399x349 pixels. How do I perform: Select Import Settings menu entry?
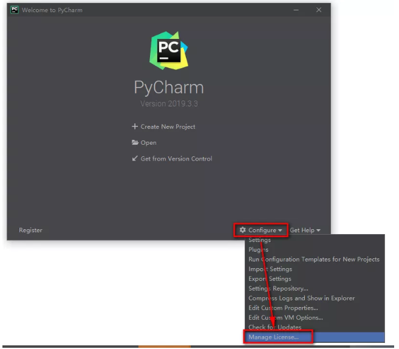click(x=315, y=269)
